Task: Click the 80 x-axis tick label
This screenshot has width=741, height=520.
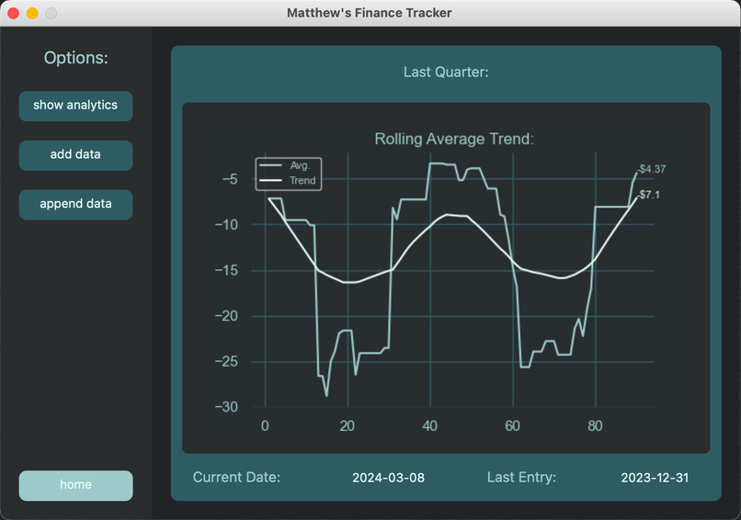Action: pos(596,426)
